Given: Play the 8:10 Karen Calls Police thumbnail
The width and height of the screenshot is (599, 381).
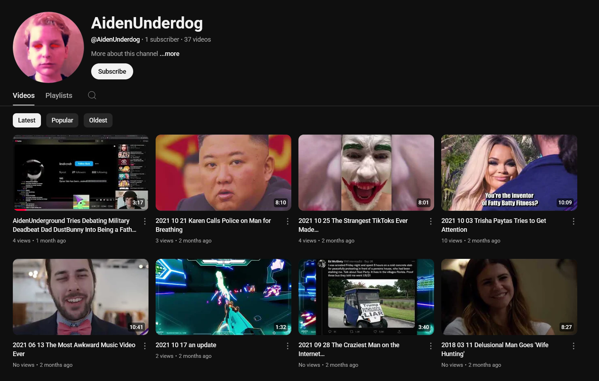Looking at the screenshot, I should coord(223,173).
